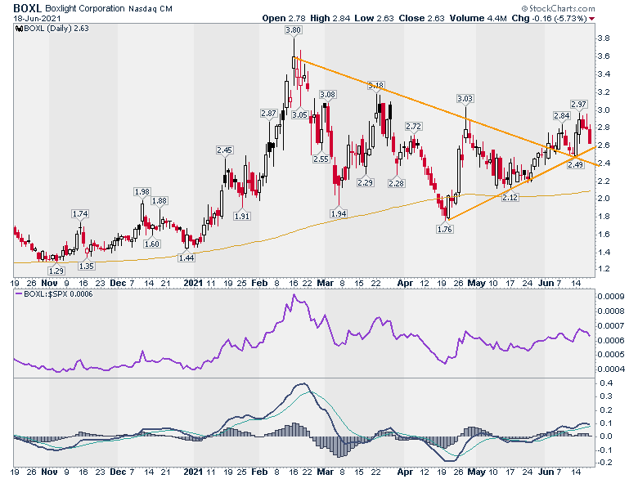Click the 1.76 low price label

[444, 230]
